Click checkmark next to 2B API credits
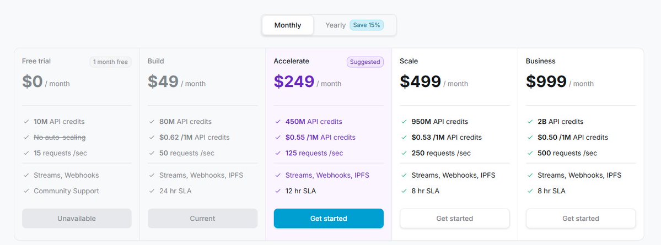This screenshot has width=661, height=245. 530,122
